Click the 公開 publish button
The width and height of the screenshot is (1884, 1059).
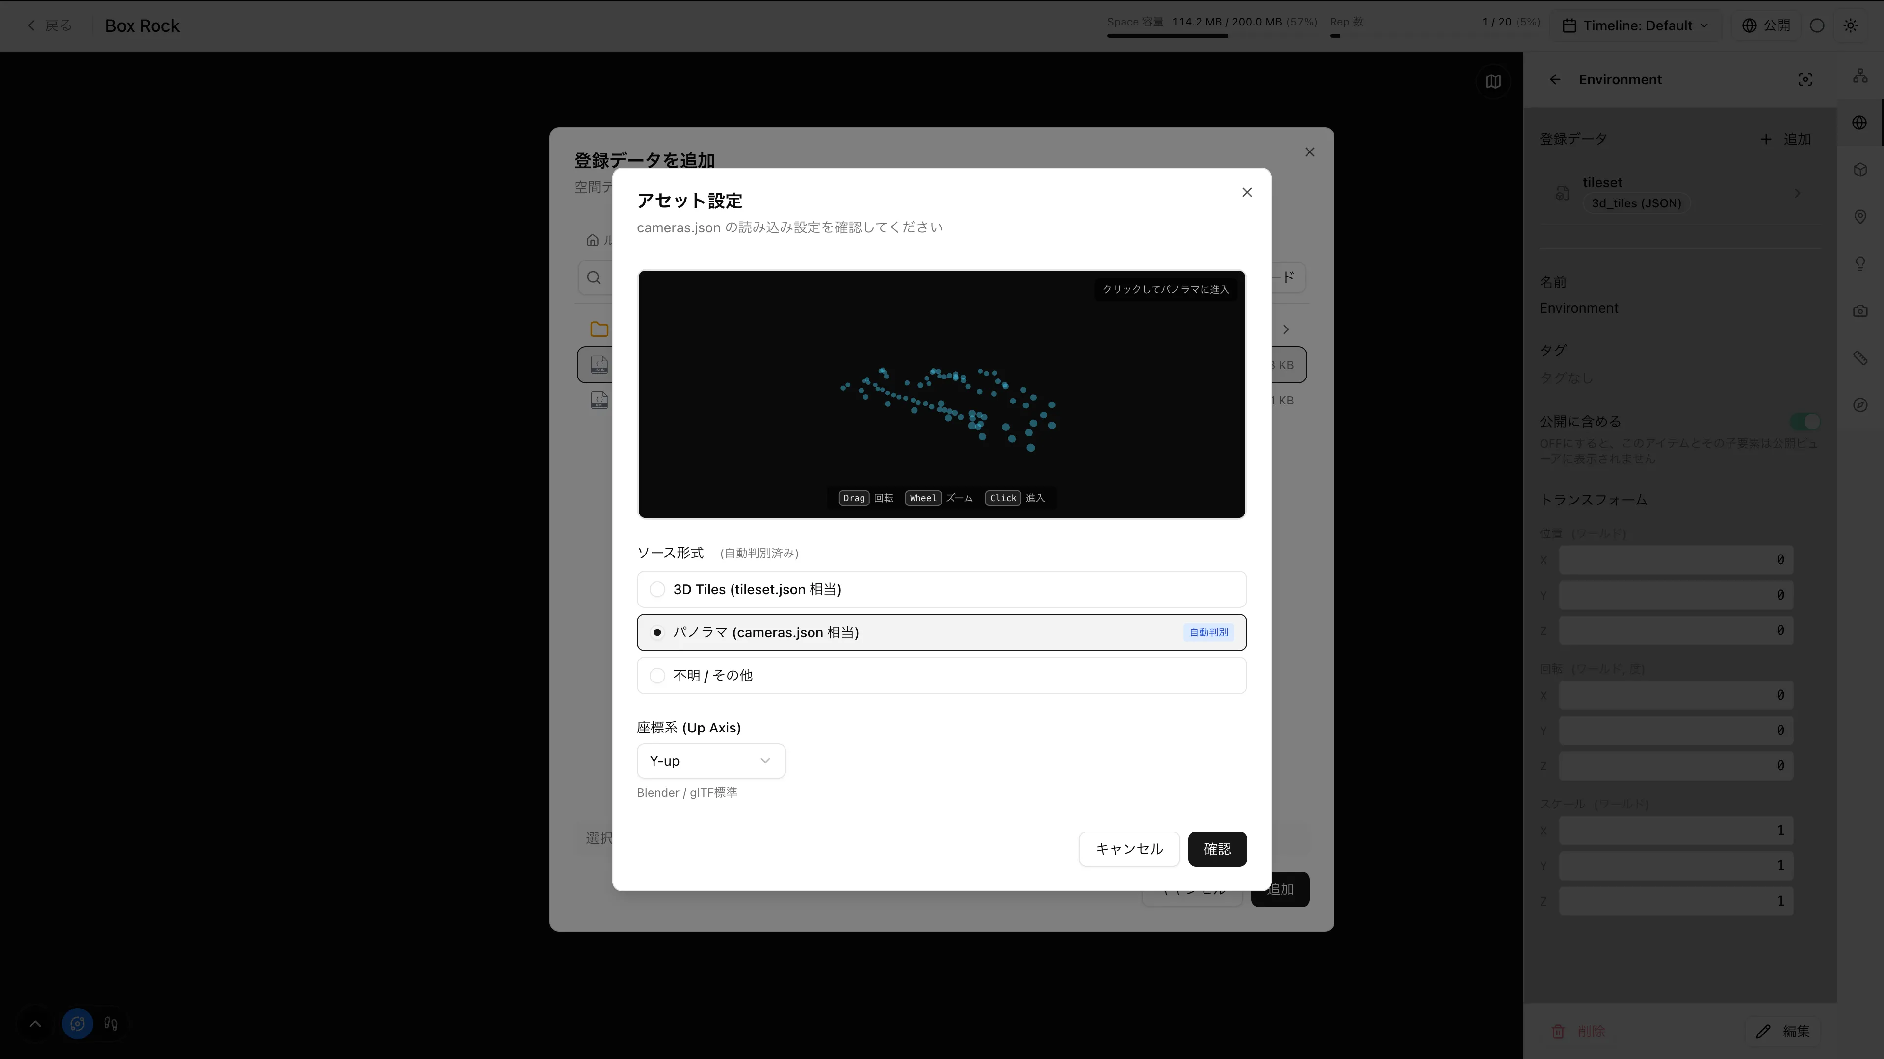(1766, 25)
